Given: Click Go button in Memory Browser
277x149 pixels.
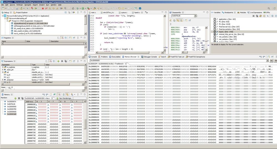Looking at the screenshot, I should [x=271, y=60].
